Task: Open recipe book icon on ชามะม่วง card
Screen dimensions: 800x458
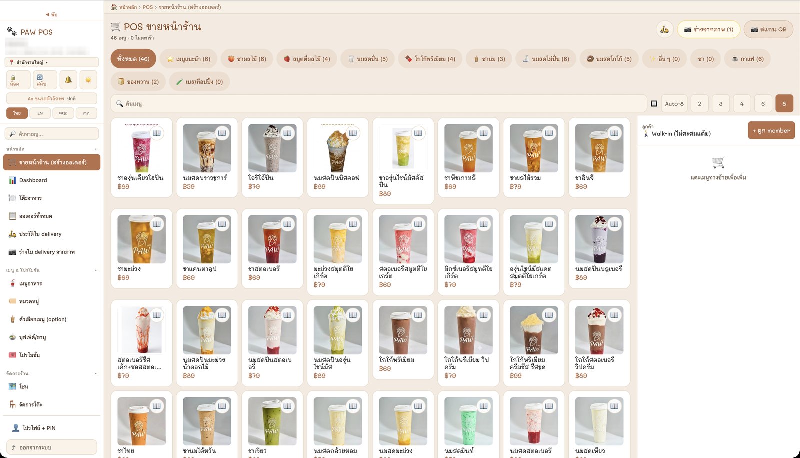Action: 157,224
